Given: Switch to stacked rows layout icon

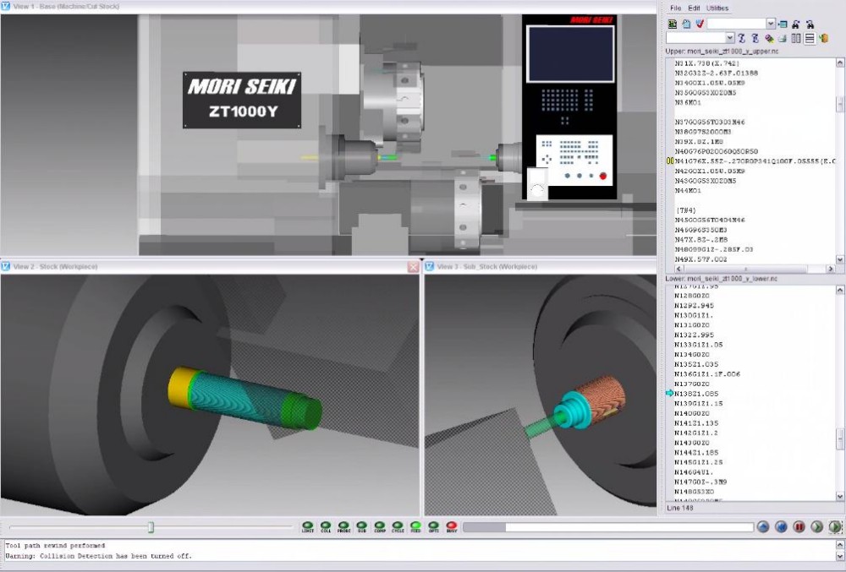Looking at the screenshot, I should coord(810,38).
